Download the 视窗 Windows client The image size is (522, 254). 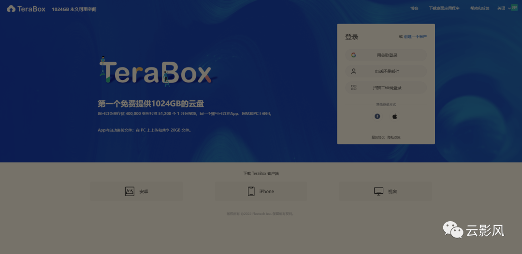386,191
